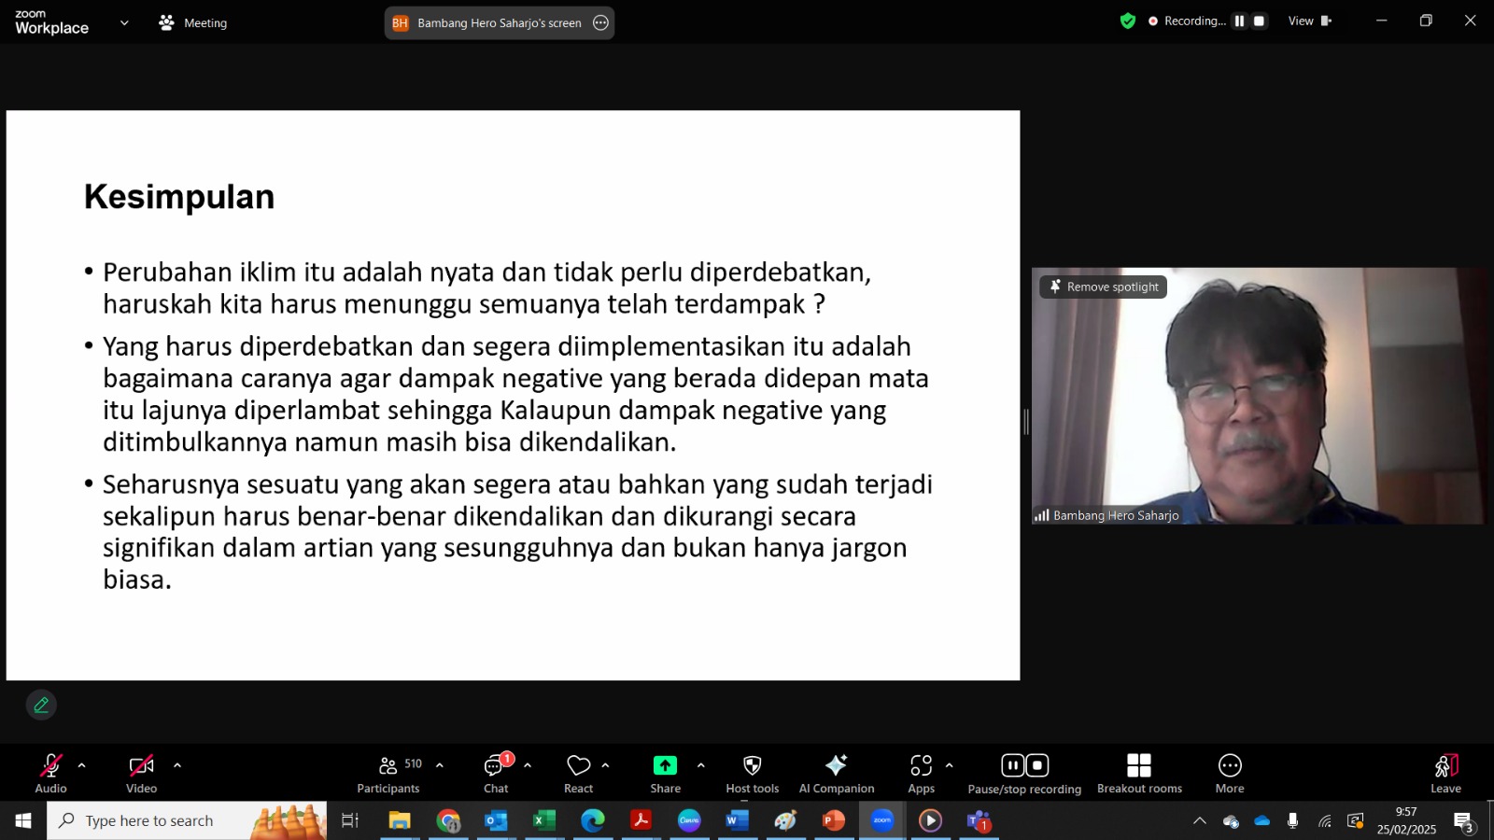The width and height of the screenshot is (1494, 840).
Task: Expand Zoom Workplace dropdown chevron
Action: 124,23
